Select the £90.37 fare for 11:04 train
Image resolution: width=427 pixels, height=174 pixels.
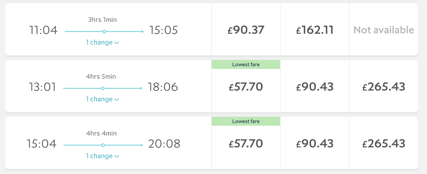click(246, 30)
